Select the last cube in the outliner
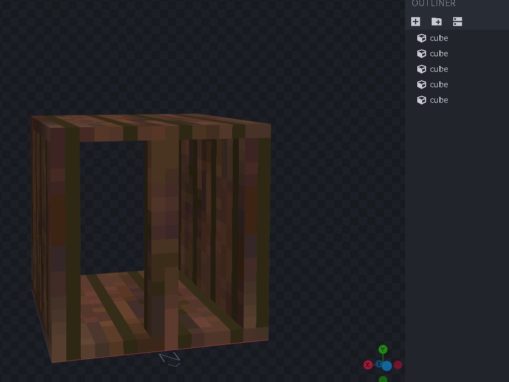 [x=439, y=100]
